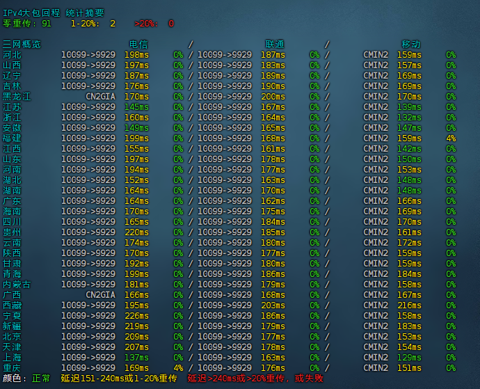
Task: Click the '电信' column header
Action: [x=138, y=45]
